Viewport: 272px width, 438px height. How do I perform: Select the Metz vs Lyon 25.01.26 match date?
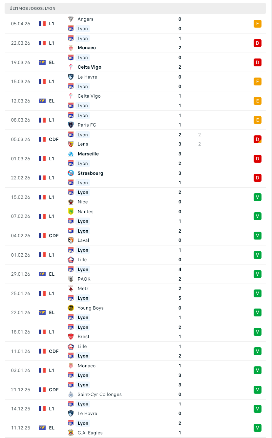(x=20, y=293)
